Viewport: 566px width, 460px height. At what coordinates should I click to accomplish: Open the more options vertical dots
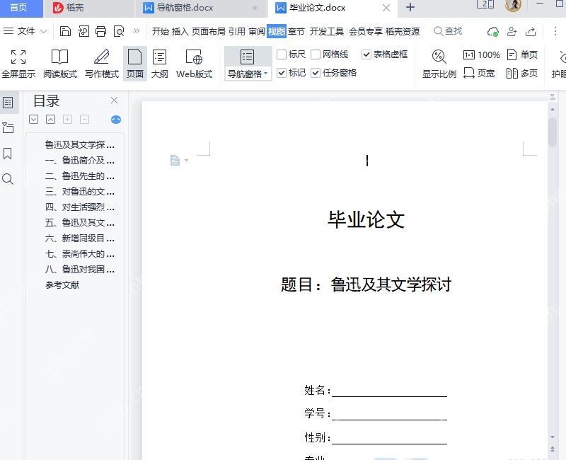(555, 31)
